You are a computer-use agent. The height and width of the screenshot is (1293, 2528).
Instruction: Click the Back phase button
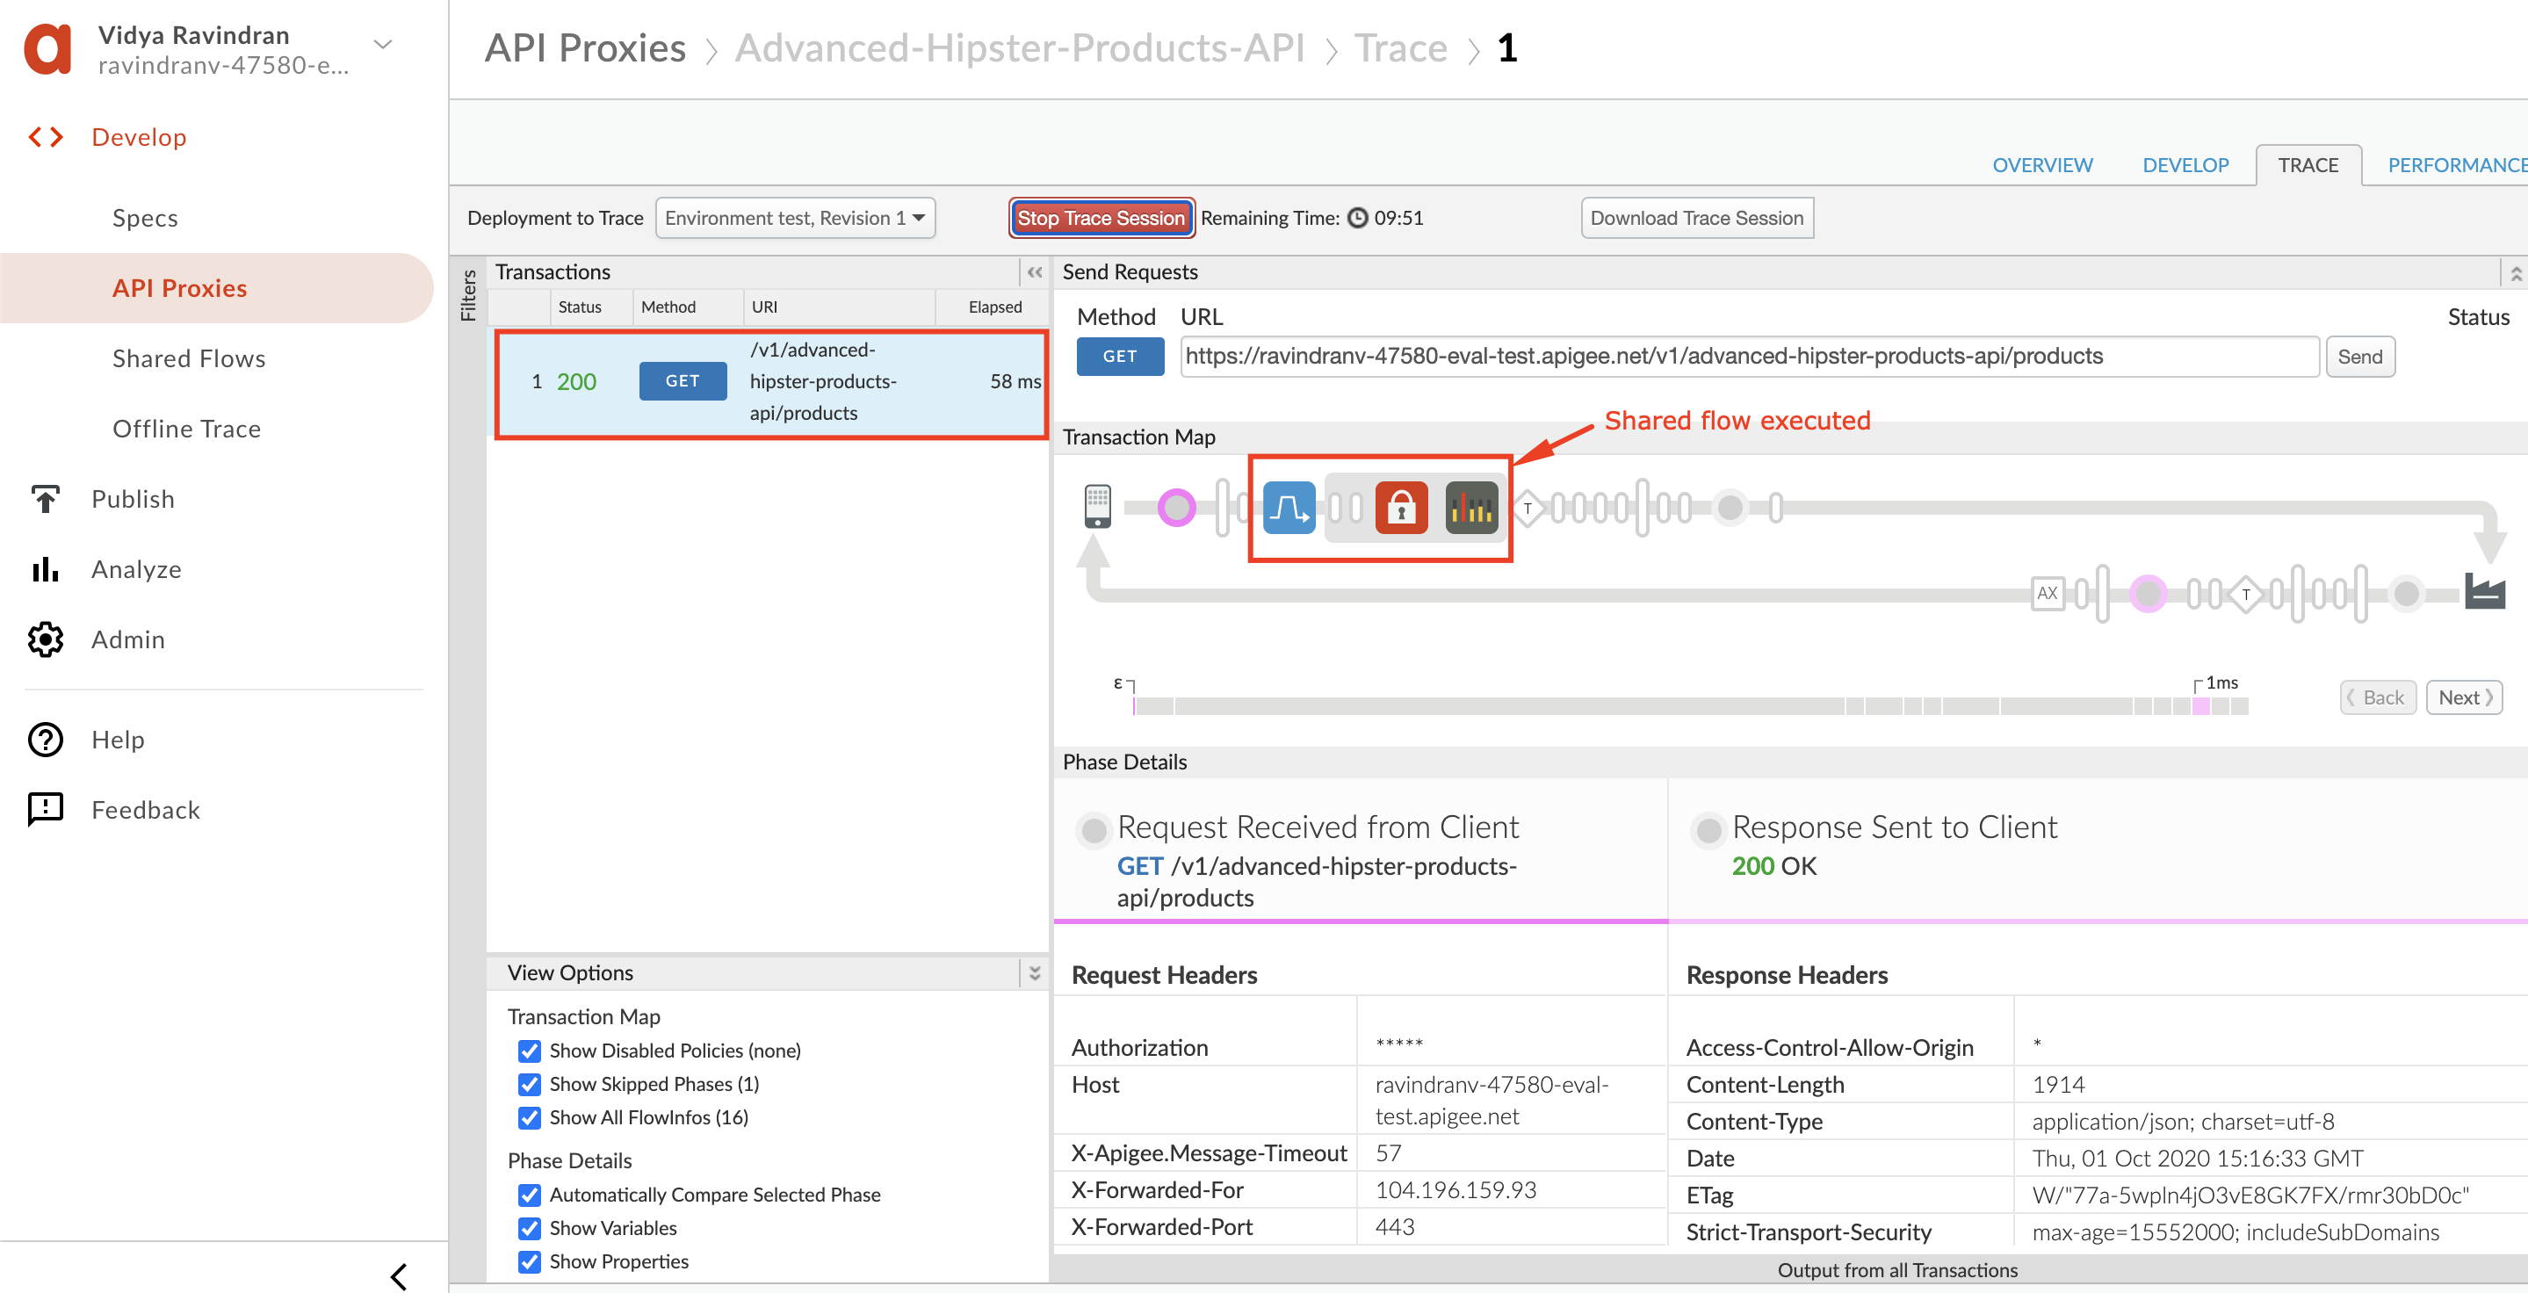(2377, 697)
